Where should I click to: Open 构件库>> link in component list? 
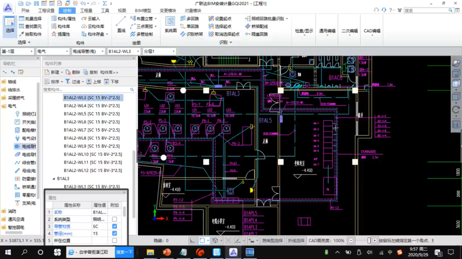tap(109, 72)
